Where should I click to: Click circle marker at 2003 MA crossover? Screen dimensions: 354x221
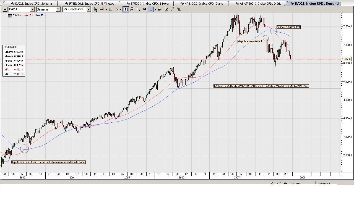click(x=25, y=149)
